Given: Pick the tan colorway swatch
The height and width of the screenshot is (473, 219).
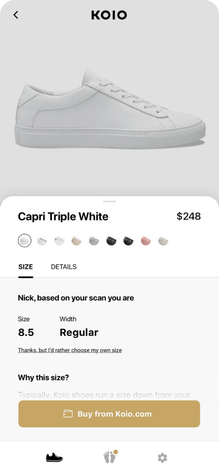Looking at the screenshot, I should [77, 240].
